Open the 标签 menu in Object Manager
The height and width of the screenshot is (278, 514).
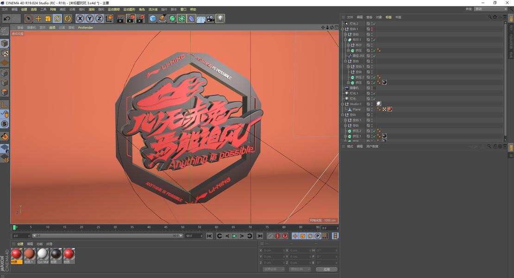[x=389, y=17]
